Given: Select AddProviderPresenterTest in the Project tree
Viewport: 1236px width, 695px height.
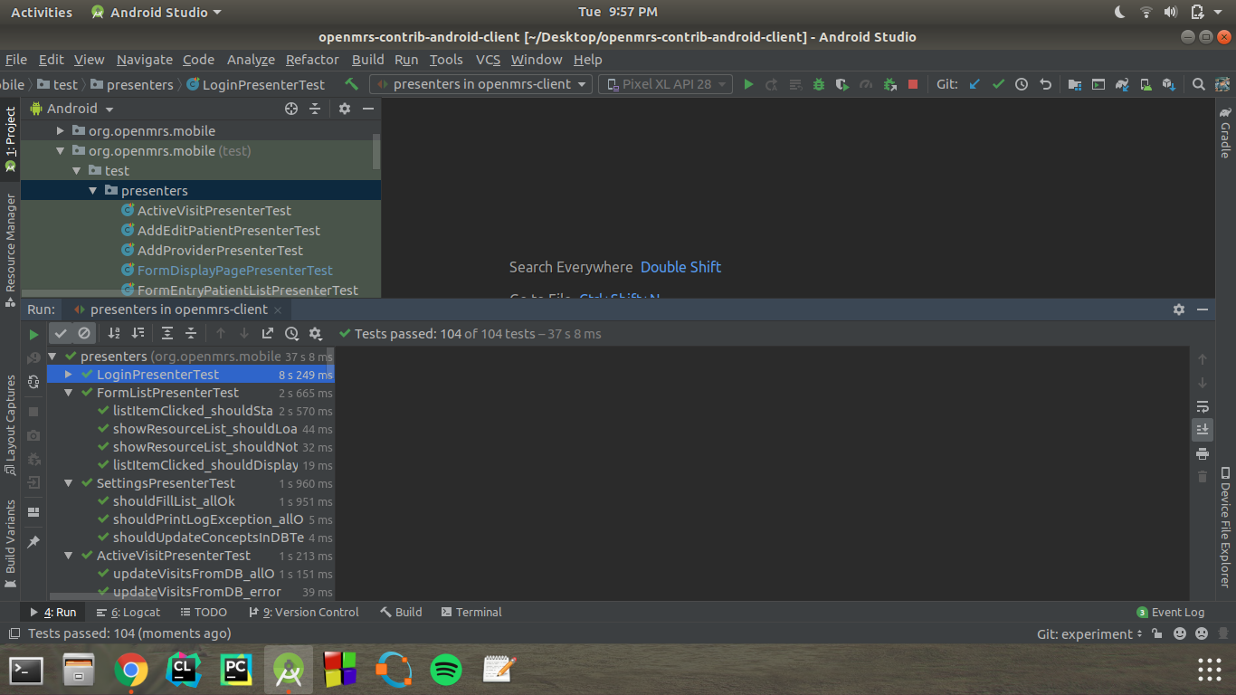Looking at the screenshot, I should pos(220,251).
